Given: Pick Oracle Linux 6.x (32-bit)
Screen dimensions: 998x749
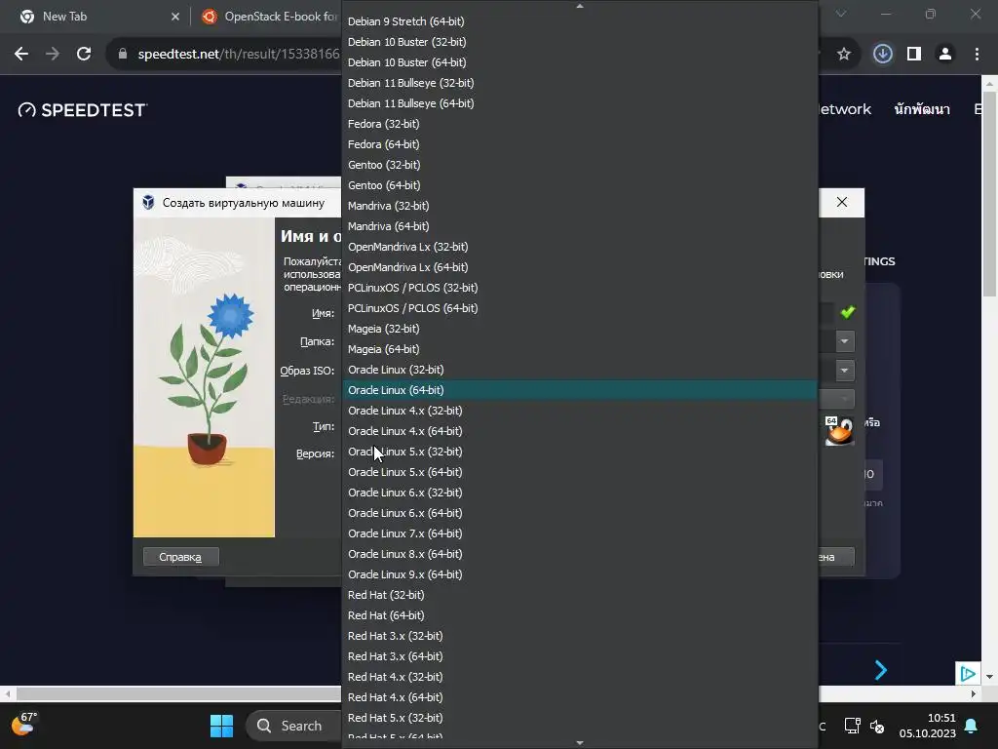Looking at the screenshot, I should [x=580, y=493].
